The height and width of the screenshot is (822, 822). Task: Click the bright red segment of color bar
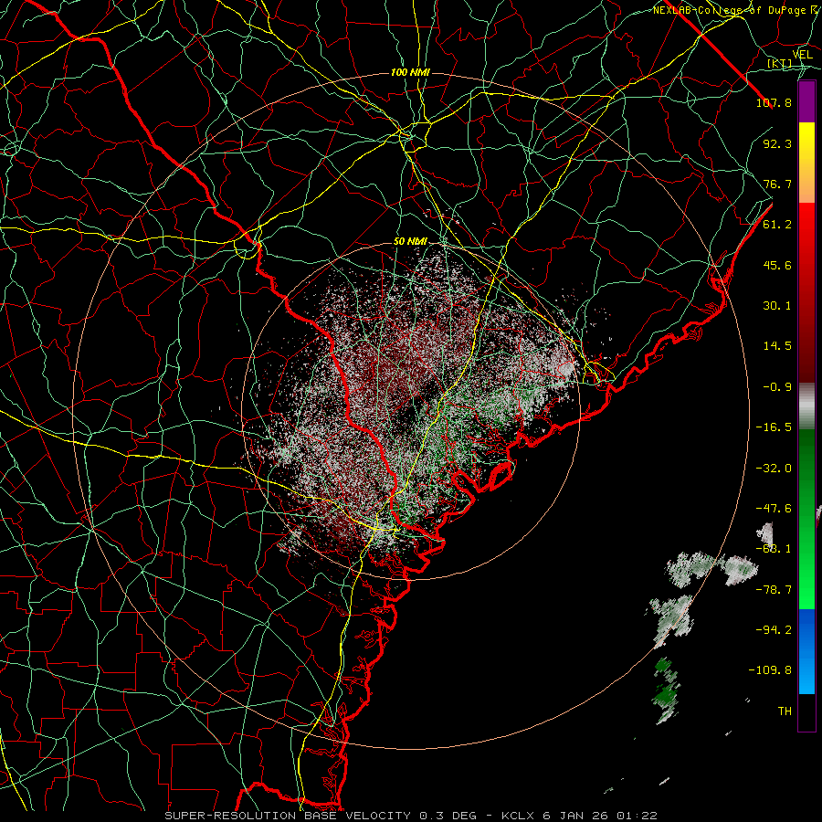806,226
